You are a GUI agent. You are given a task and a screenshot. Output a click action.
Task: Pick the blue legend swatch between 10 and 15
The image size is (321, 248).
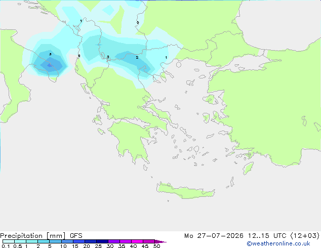[67, 241]
